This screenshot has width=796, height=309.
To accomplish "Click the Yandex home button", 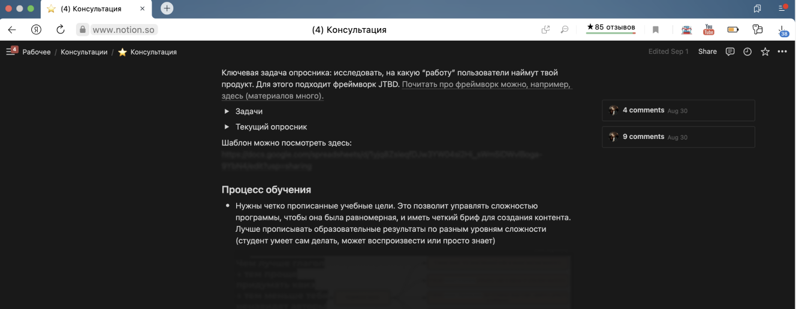I will (x=36, y=29).
